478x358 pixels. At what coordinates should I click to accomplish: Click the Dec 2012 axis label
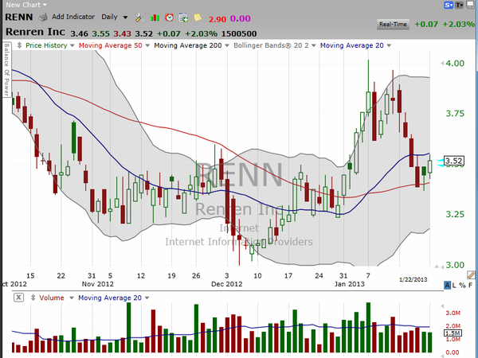coord(226,284)
